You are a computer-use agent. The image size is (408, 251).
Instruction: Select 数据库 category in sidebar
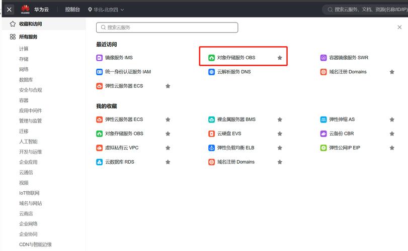point(27,80)
